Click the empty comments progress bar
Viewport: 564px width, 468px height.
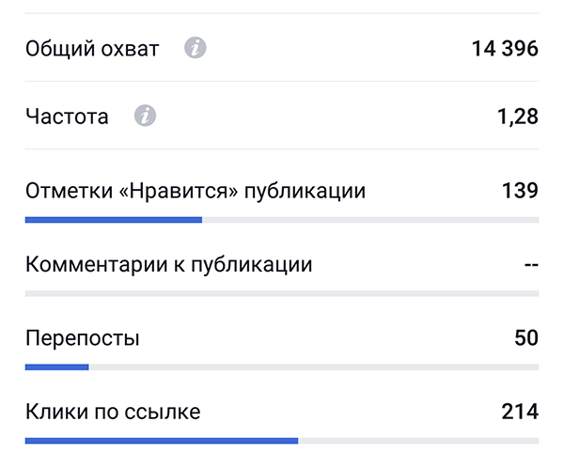pyautogui.click(x=282, y=293)
